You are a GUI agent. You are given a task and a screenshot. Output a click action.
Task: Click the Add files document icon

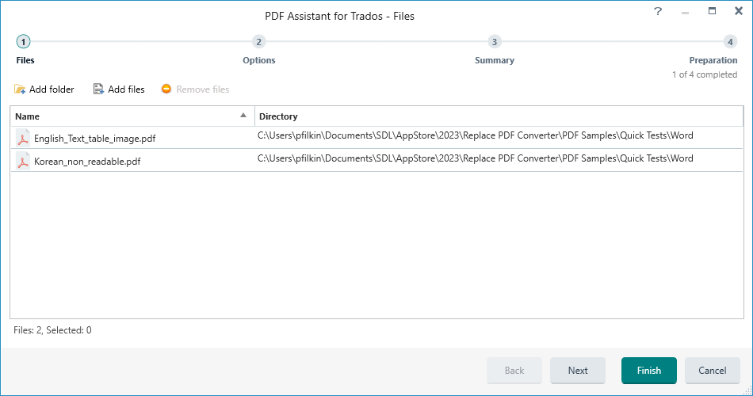(98, 89)
